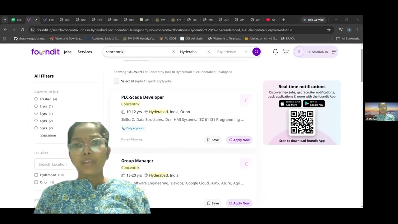Open the sharanya/quiz GitHub bookmark

(x=30, y=39)
